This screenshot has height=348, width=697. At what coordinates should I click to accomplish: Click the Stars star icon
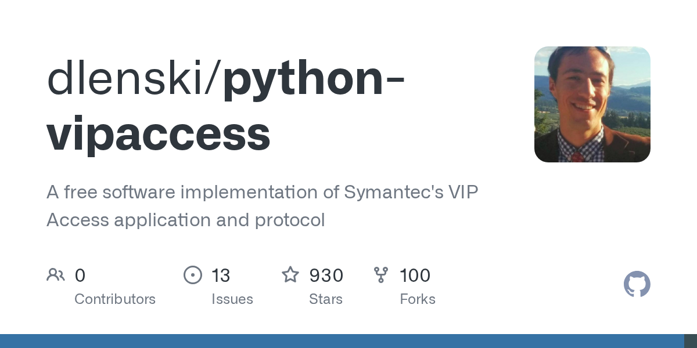point(290,275)
